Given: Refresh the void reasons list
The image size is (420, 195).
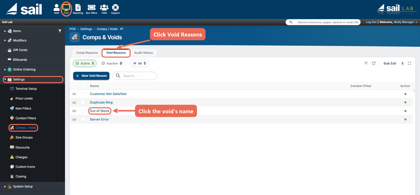Looking at the screenshot, I should pyautogui.click(x=374, y=63).
